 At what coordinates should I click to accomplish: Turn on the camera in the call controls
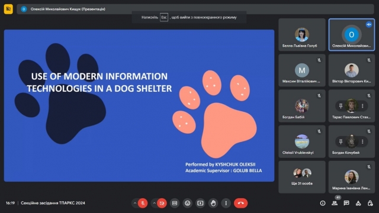point(162,203)
